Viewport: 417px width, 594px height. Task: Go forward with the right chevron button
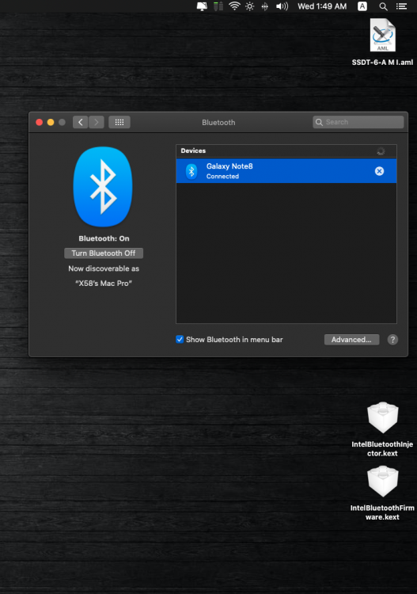point(97,122)
